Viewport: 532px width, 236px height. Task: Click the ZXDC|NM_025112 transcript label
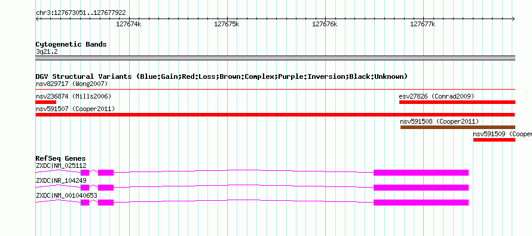point(61,165)
